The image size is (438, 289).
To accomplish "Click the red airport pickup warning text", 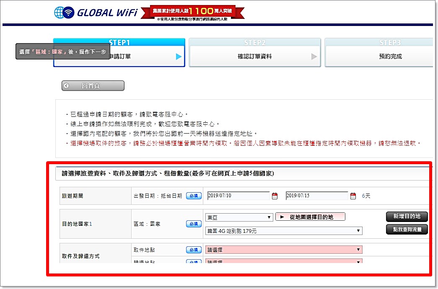I will click(243, 143).
